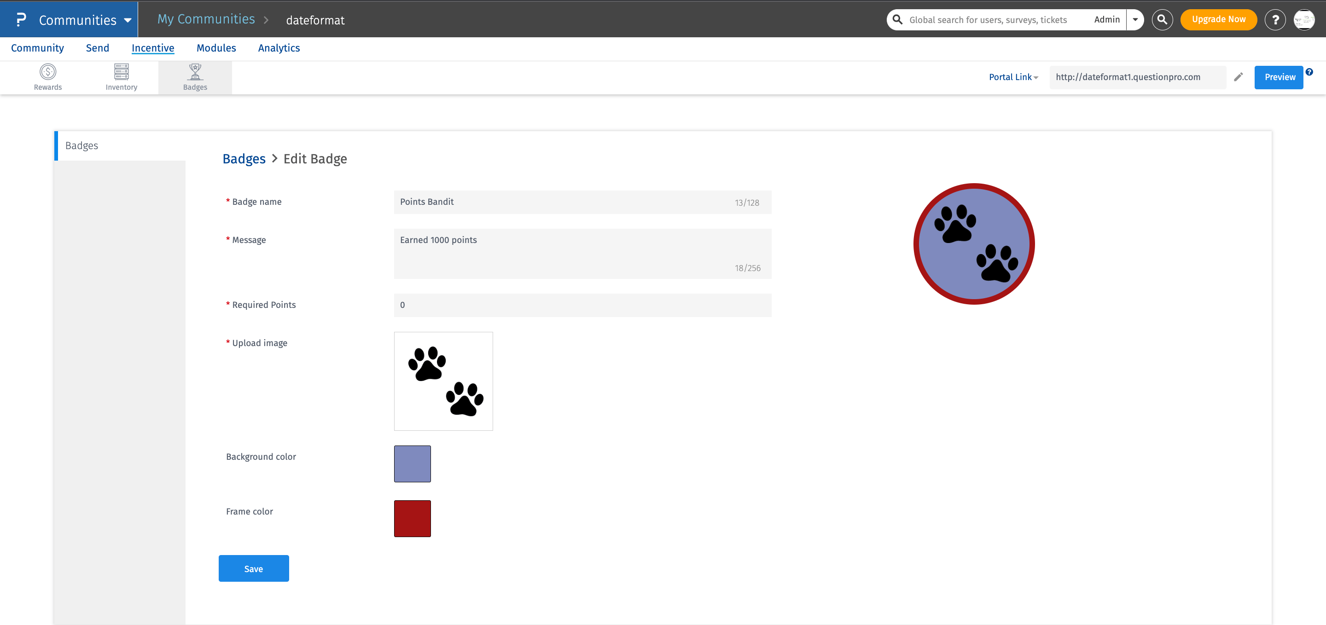Screen dimensions: 1326x625
Task: Click the Save button
Action: click(253, 568)
